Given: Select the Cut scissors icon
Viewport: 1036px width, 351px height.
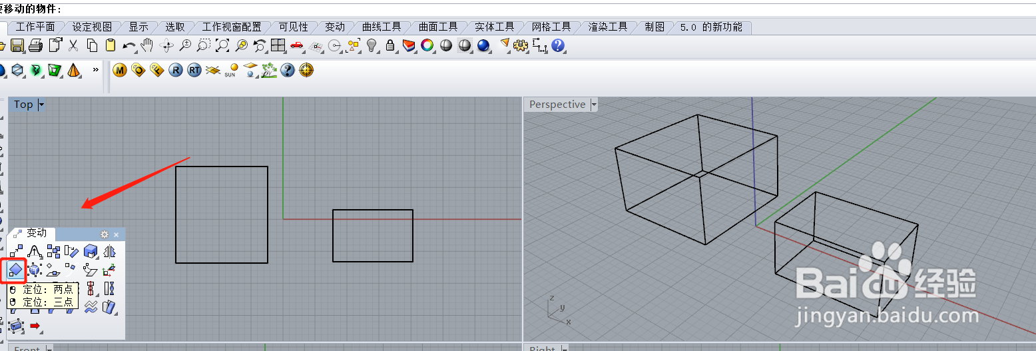Looking at the screenshot, I should pyautogui.click(x=73, y=45).
